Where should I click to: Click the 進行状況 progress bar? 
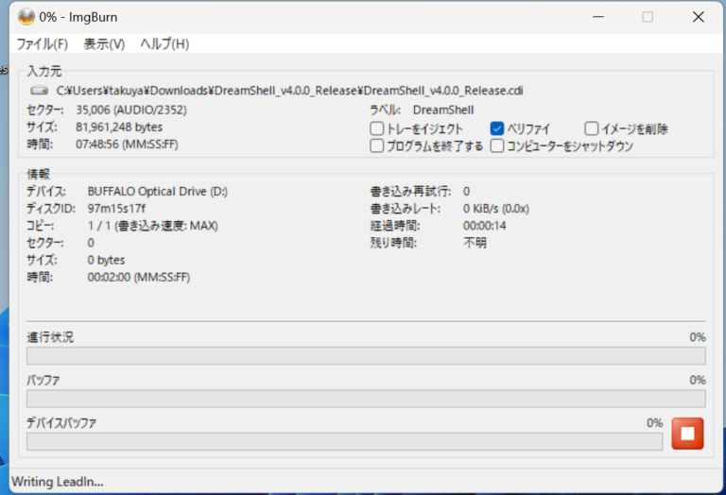point(365,356)
